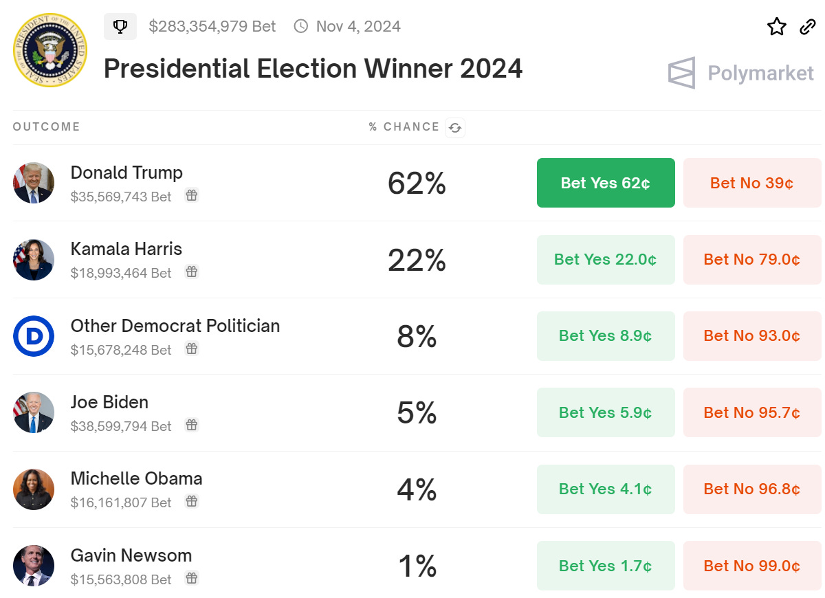825x598 pixels.
Task: Choose Bet No 96.8¢ for Michelle Obama
Action: (x=752, y=489)
